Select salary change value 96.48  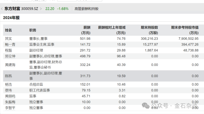(121, 56)
